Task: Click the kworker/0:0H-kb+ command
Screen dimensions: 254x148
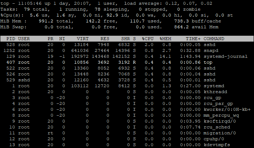Action: coord(227,109)
